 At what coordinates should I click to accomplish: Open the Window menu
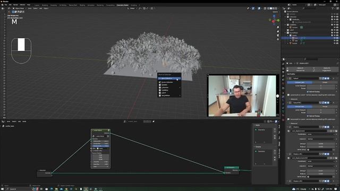pos(22,5)
